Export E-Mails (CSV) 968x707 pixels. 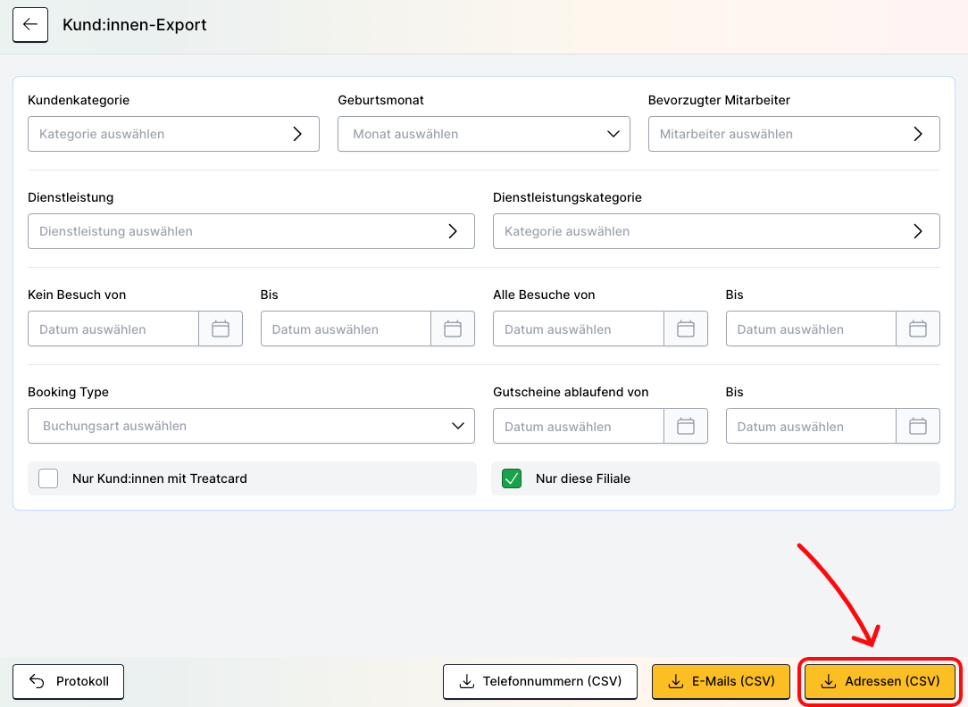click(721, 681)
